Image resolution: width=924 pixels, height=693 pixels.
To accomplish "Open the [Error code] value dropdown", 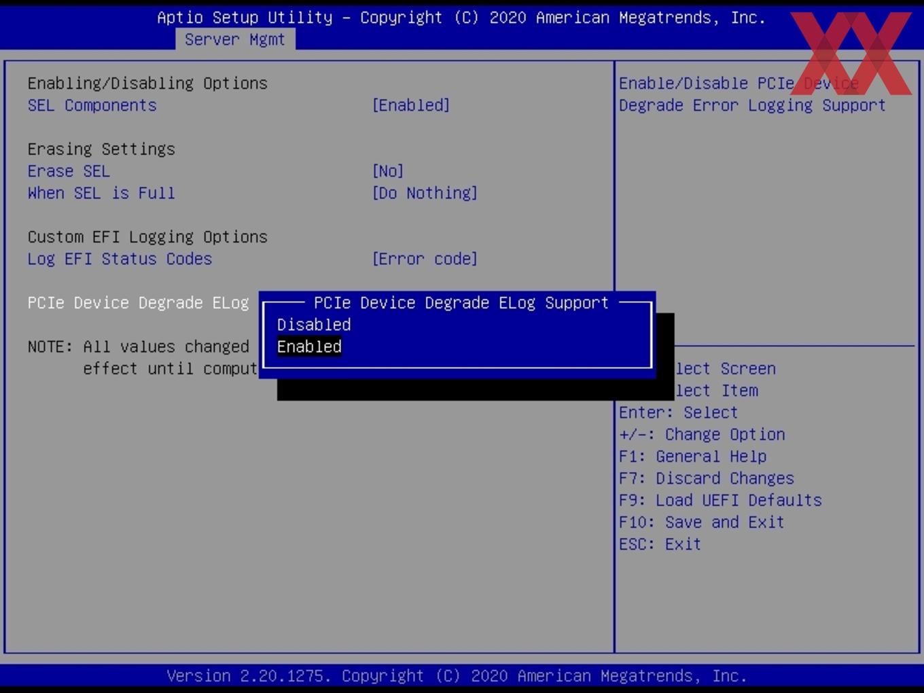I will pos(425,259).
